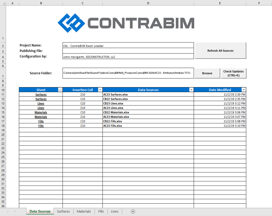The width and height of the screenshot is (272, 216).
Task: Select date cell 11/2/19 3:11 PM
Action: click(x=220, y=108)
